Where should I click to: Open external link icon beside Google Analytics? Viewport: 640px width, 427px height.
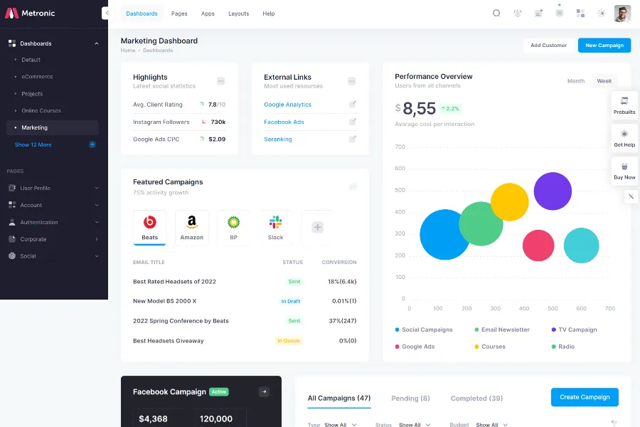click(x=352, y=105)
